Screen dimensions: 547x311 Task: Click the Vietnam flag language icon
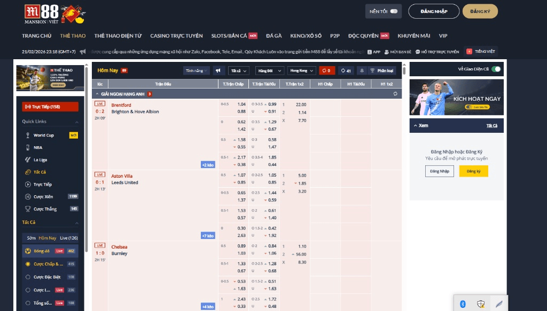click(469, 52)
